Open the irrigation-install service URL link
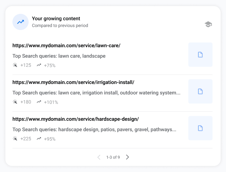Screen dimensions: 226x172 [x=73, y=82]
